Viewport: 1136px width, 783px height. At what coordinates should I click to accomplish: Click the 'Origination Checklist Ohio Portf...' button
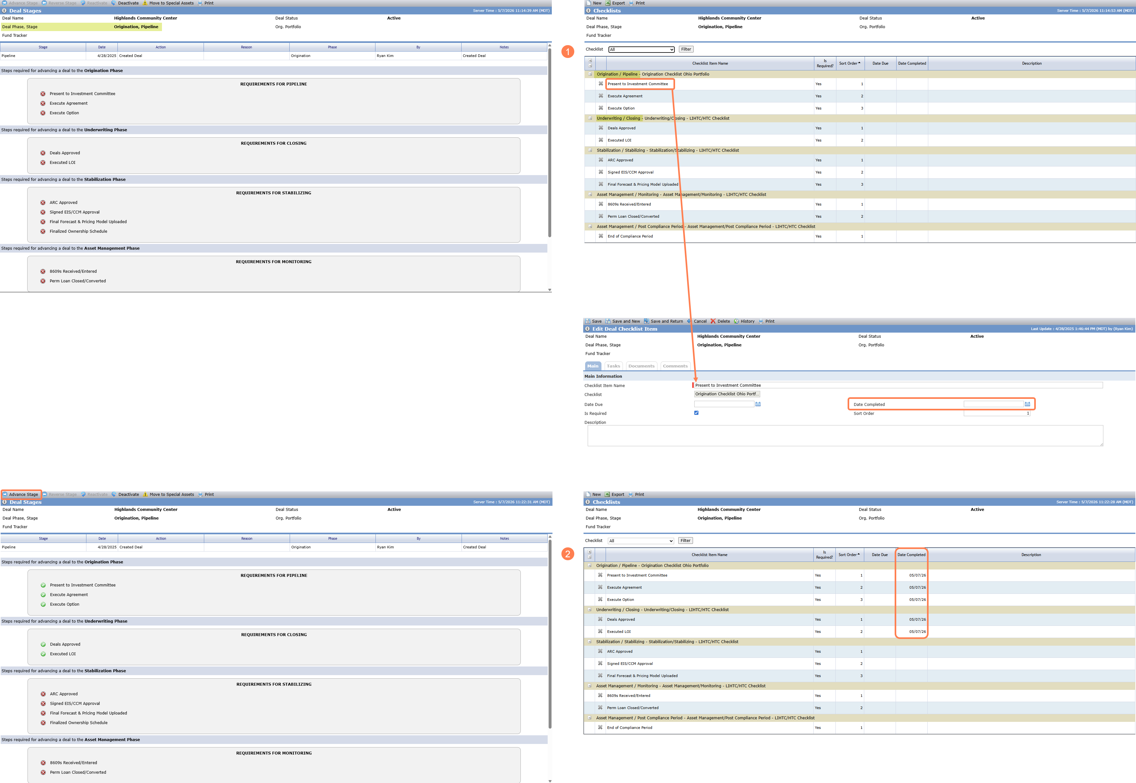(x=727, y=394)
